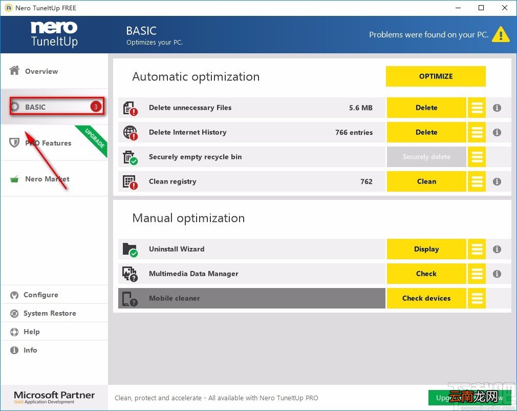The height and width of the screenshot is (411, 517).
Task: Show info for Clean registry
Action: pos(497,181)
